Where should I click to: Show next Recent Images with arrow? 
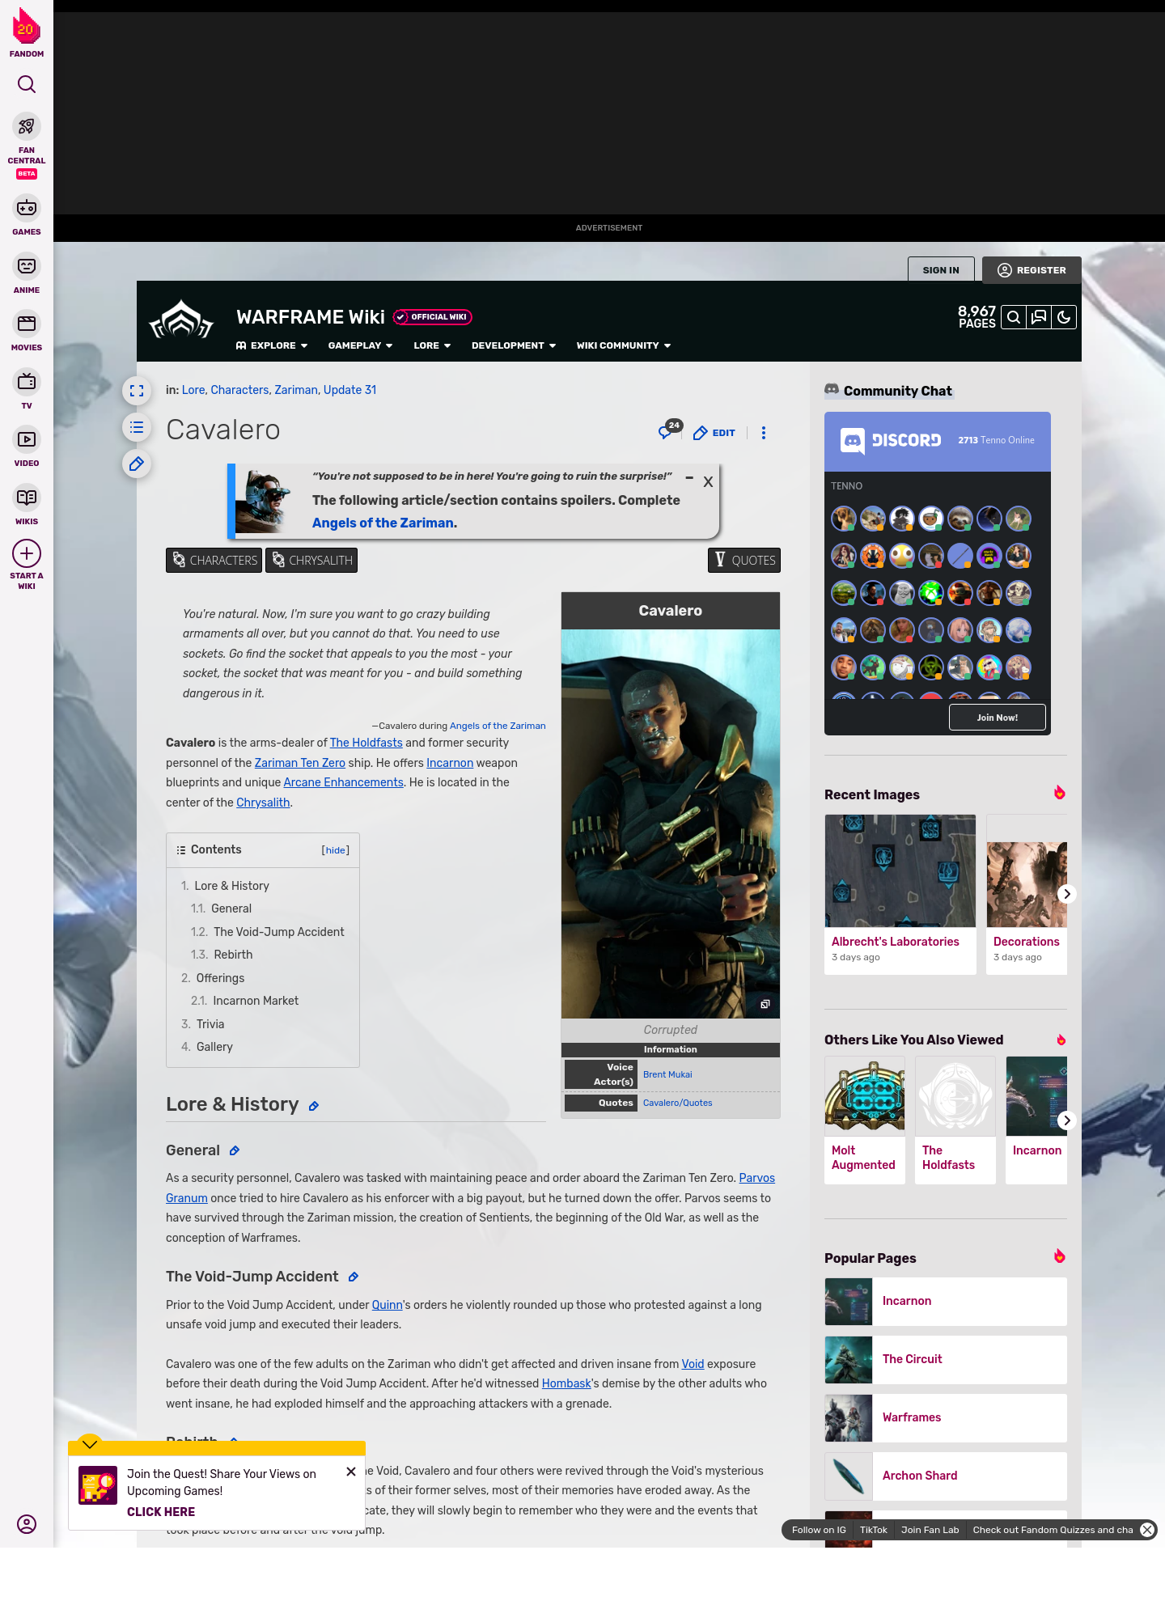tap(1067, 894)
